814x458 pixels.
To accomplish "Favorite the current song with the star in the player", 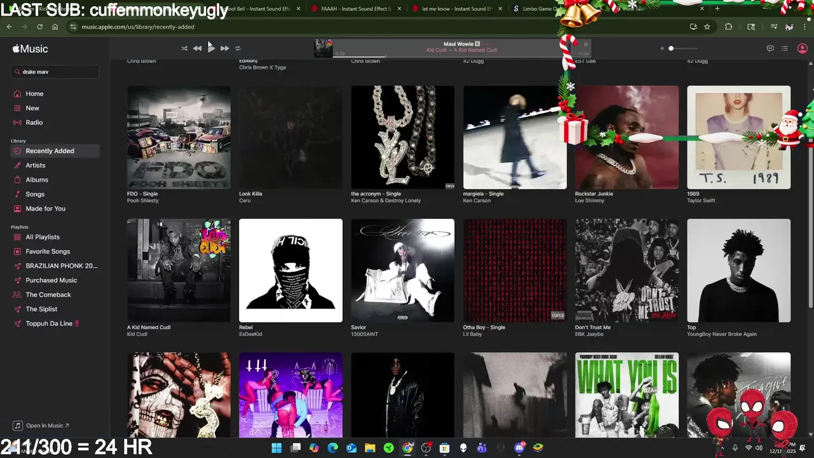I will point(586,44).
